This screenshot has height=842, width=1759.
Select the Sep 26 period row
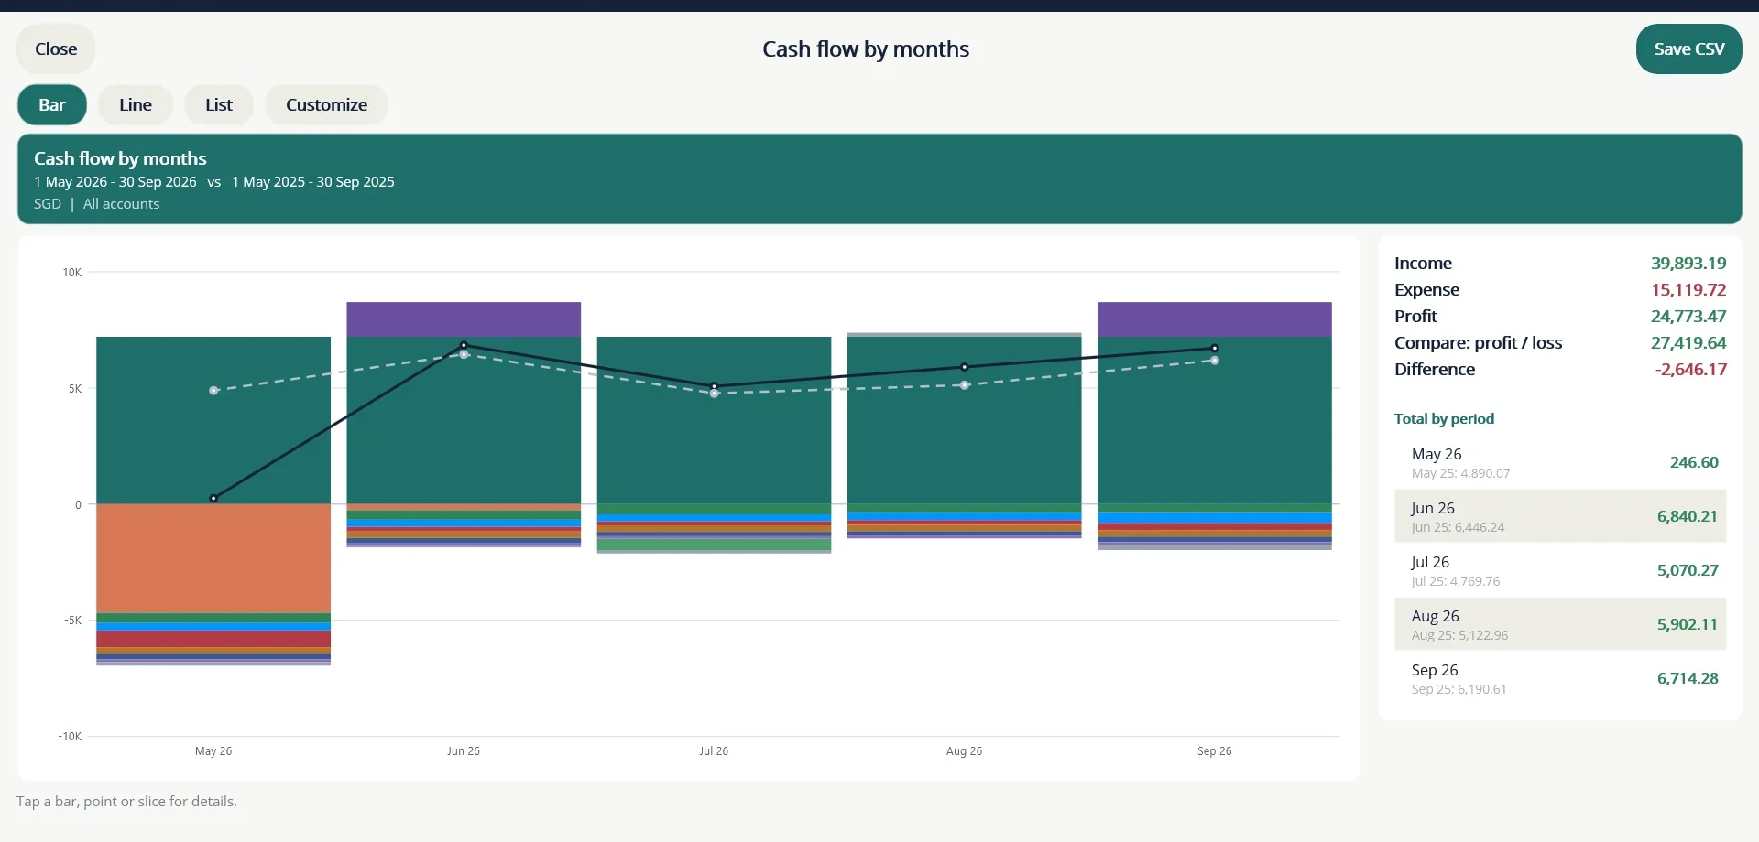pyautogui.click(x=1560, y=678)
